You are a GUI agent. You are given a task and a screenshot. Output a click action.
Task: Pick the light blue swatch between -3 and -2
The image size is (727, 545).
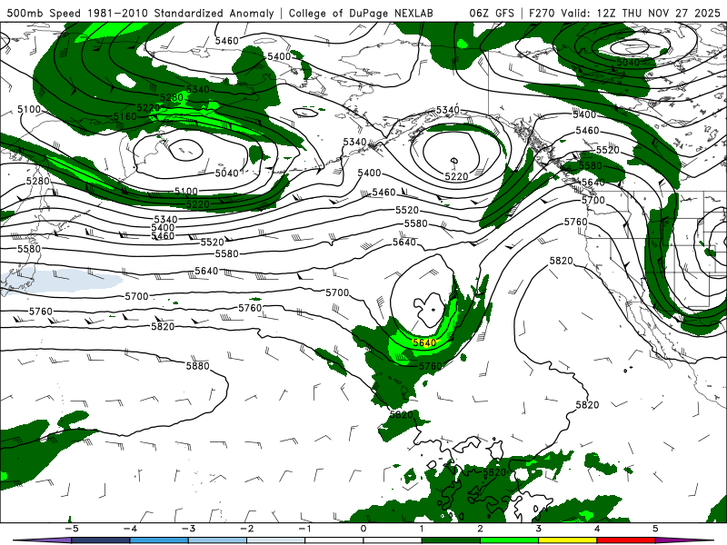pos(217,540)
